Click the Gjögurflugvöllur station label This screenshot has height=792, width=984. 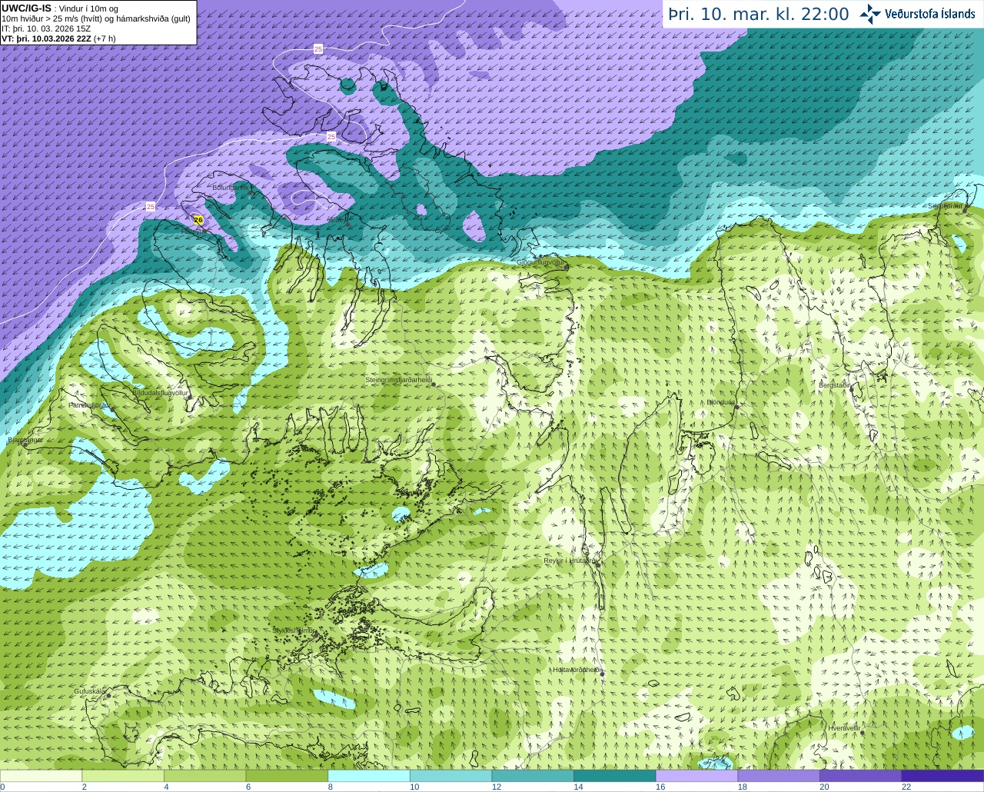click(x=540, y=262)
